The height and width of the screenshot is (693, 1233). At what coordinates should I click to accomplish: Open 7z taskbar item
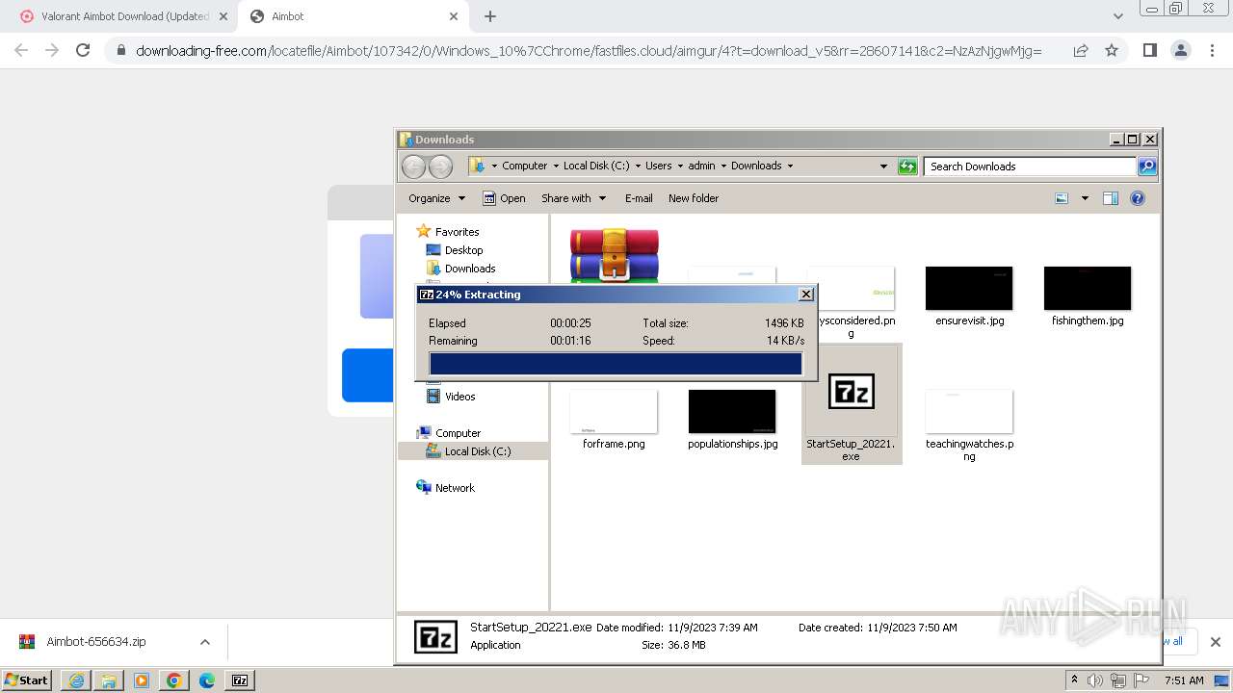pyautogui.click(x=240, y=680)
